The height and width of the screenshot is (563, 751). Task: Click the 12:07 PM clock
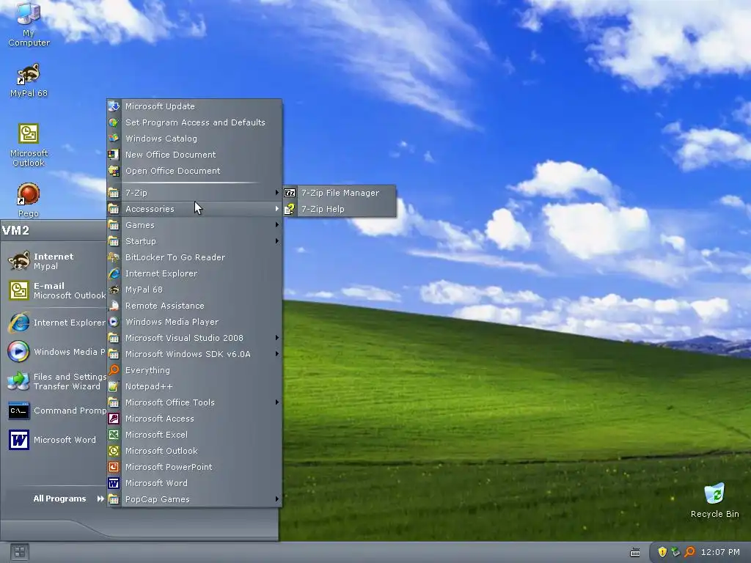(720, 552)
